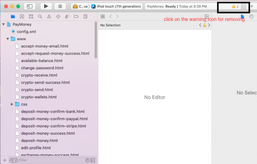The image size is (257, 164).
Task: Open the Breakpoint navigator icon
Action: [x=76, y=16]
